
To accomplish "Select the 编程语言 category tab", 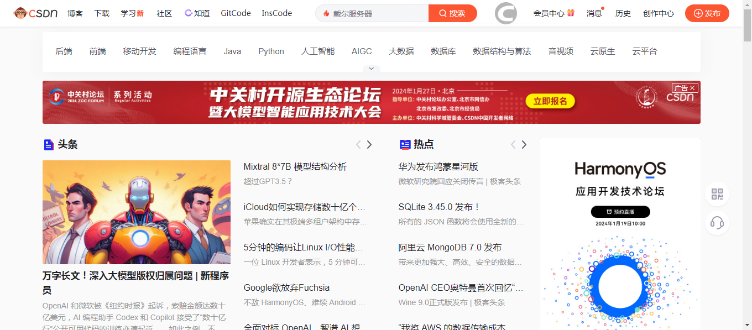I will [x=190, y=51].
